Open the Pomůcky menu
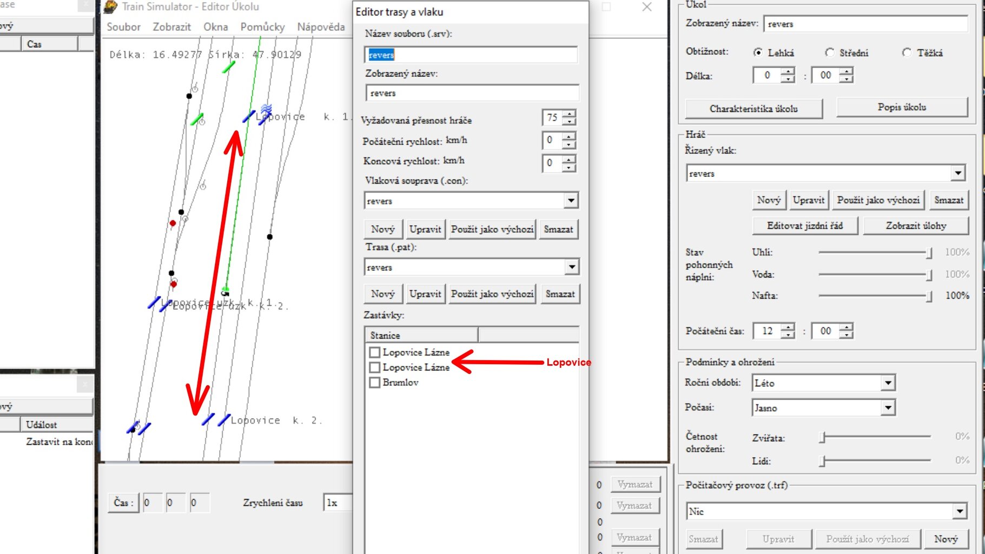Screen dimensions: 985x554 (x=262, y=27)
